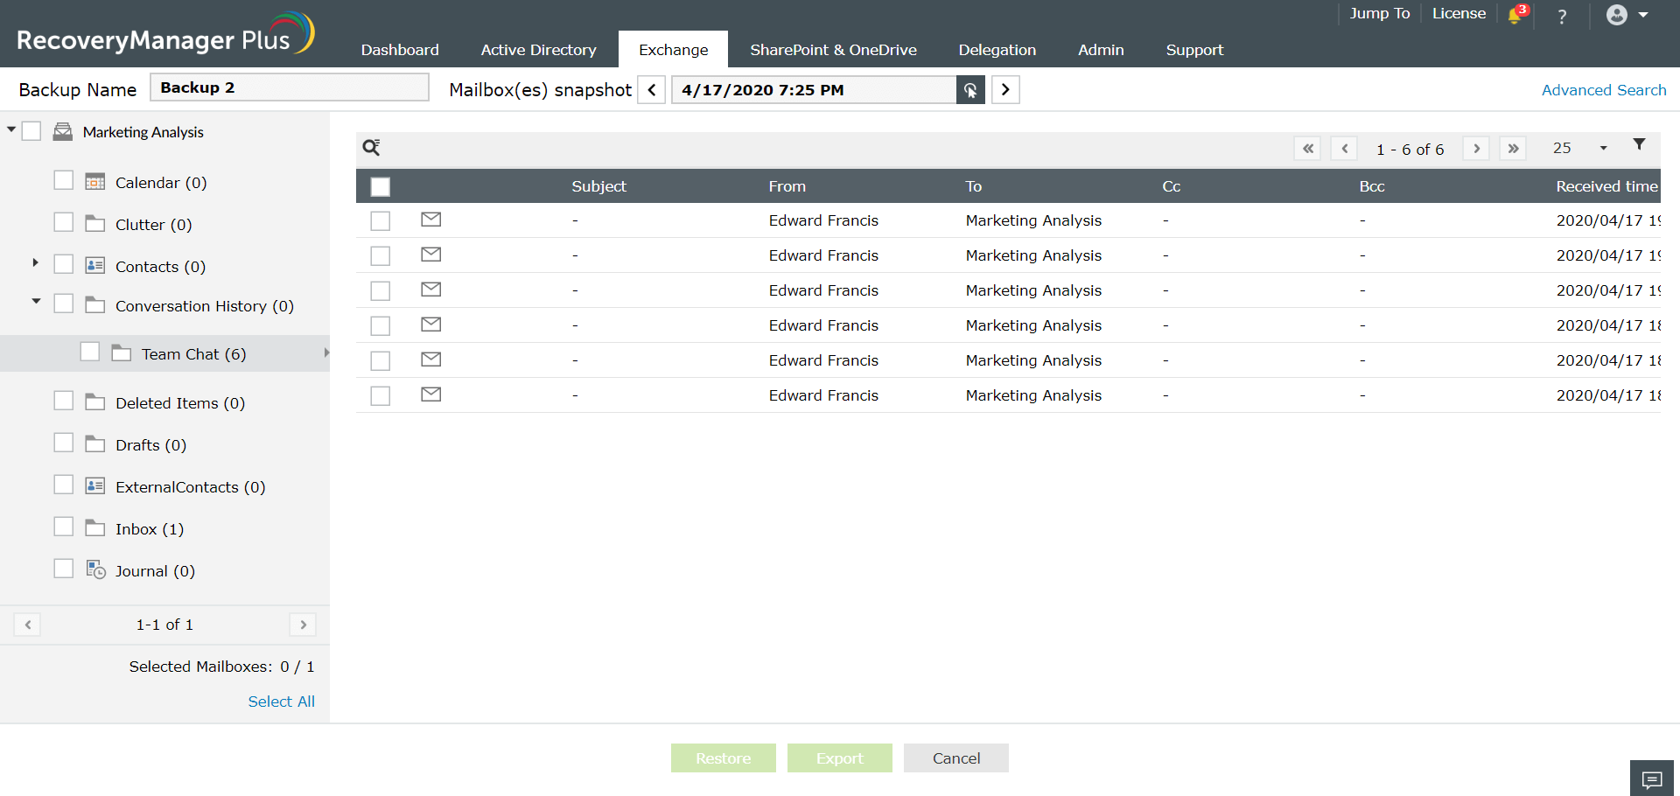
Task: Check the Team Chat (6) folder checkbox
Action: point(90,352)
